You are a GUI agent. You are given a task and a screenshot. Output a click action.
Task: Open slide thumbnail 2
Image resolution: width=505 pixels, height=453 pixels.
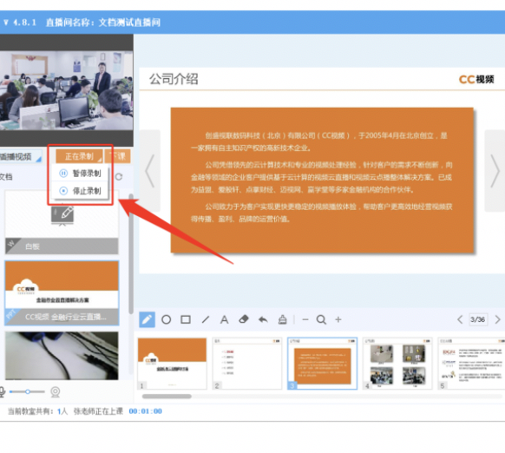247,364
